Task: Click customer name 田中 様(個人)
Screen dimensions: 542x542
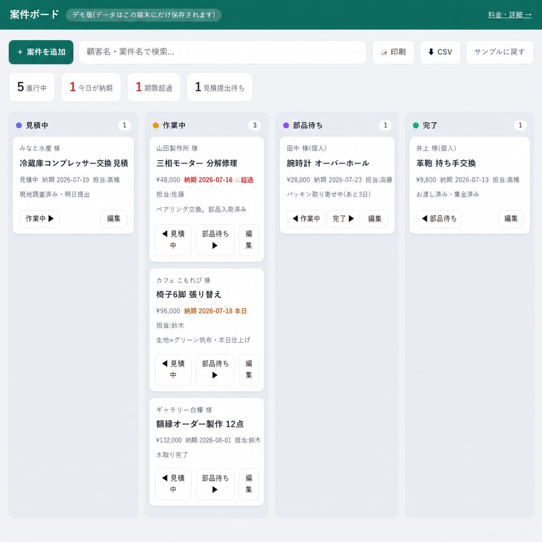Action: [307, 148]
